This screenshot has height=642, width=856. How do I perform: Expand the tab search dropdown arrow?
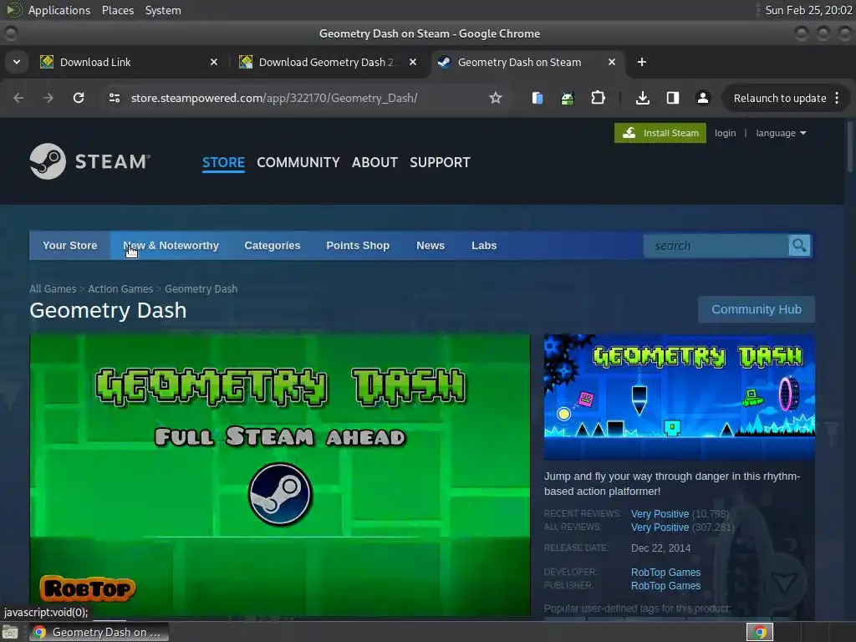point(17,62)
